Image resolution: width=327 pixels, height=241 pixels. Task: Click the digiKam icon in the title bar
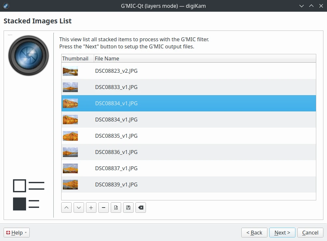[x=6, y=6]
